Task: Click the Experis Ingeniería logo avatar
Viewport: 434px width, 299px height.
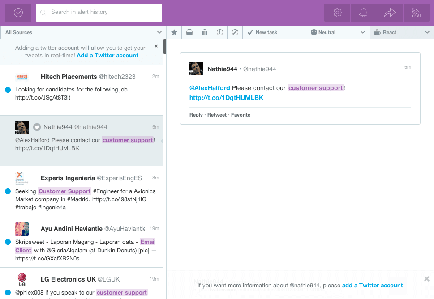Action: pyautogui.click(x=22, y=178)
